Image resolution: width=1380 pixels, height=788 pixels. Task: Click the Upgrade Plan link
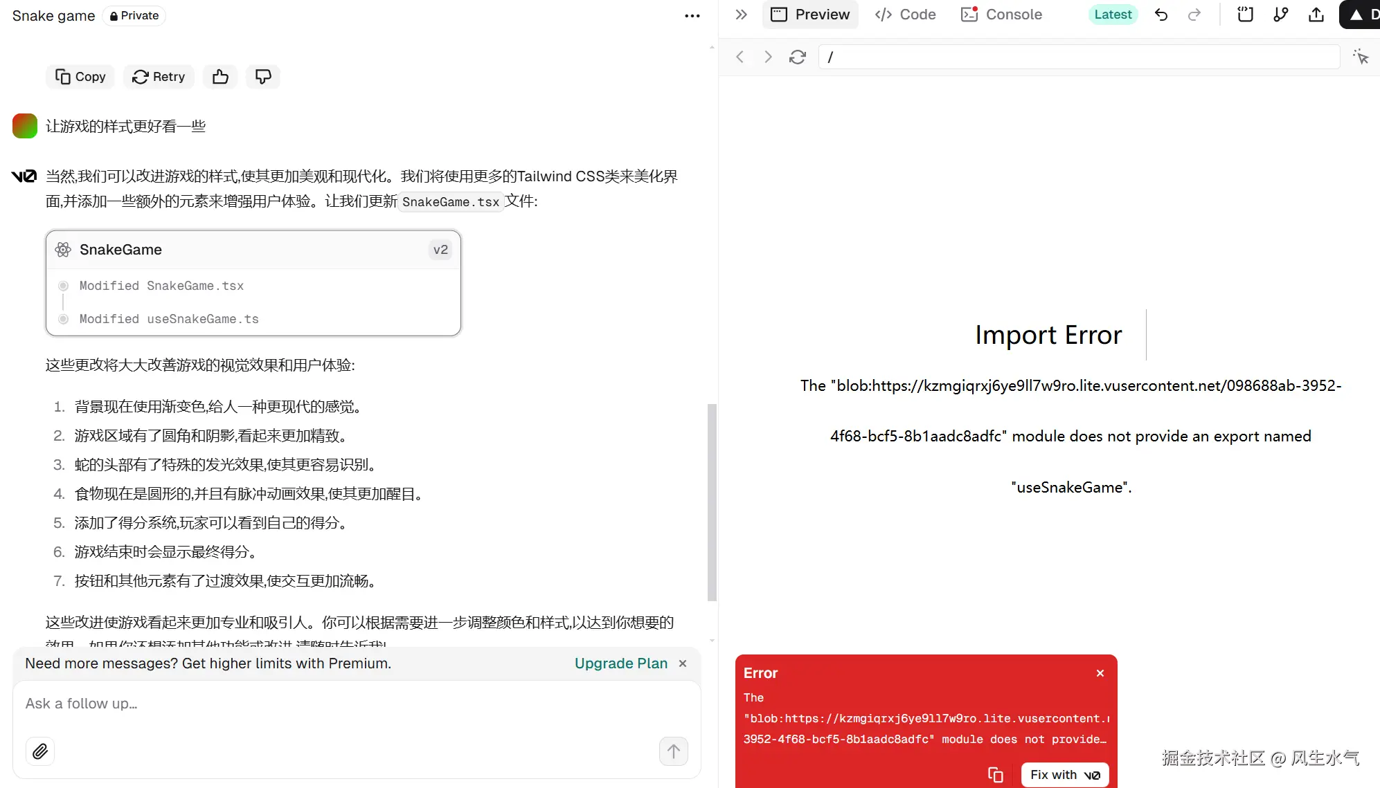point(621,663)
